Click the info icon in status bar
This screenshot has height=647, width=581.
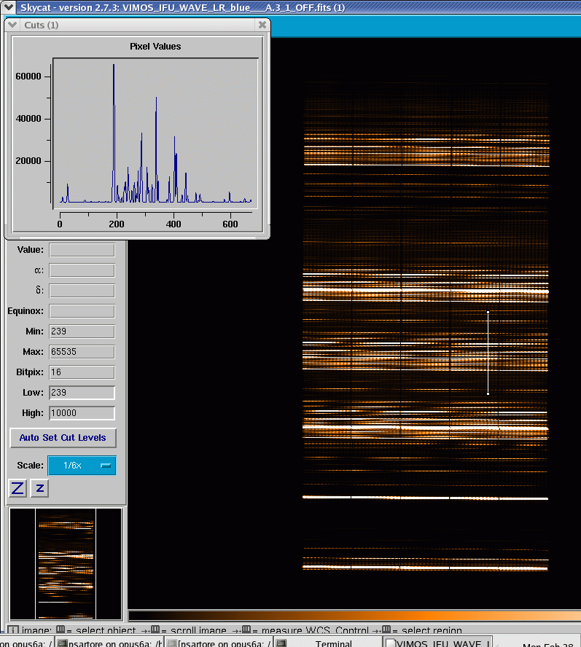pyautogui.click(x=13, y=630)
